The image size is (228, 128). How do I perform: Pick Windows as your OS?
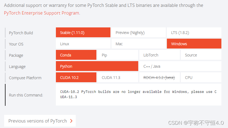tap(194, 44)
